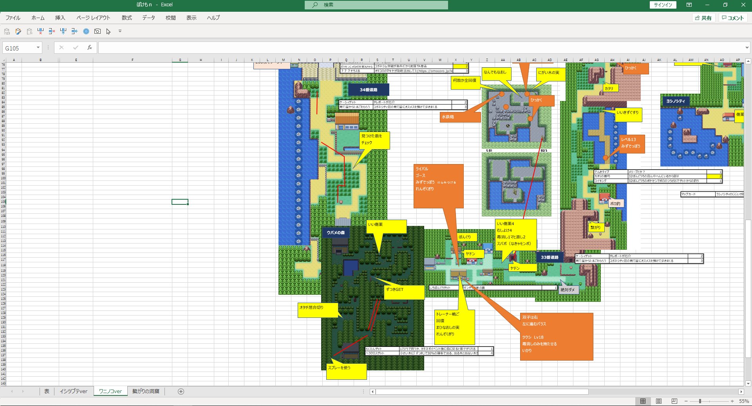The width and height of the screenshot is (752, 406).
Task: Click the horizontal scrollbar right arrow
Action: [x=741, y=392]
